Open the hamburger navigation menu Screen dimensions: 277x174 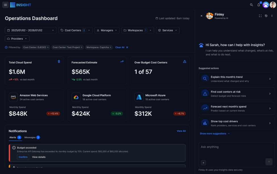pyautogui.click(x=5, y=5)
